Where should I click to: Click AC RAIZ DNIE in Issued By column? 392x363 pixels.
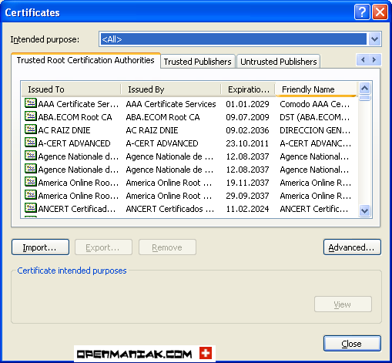(152, 130)
